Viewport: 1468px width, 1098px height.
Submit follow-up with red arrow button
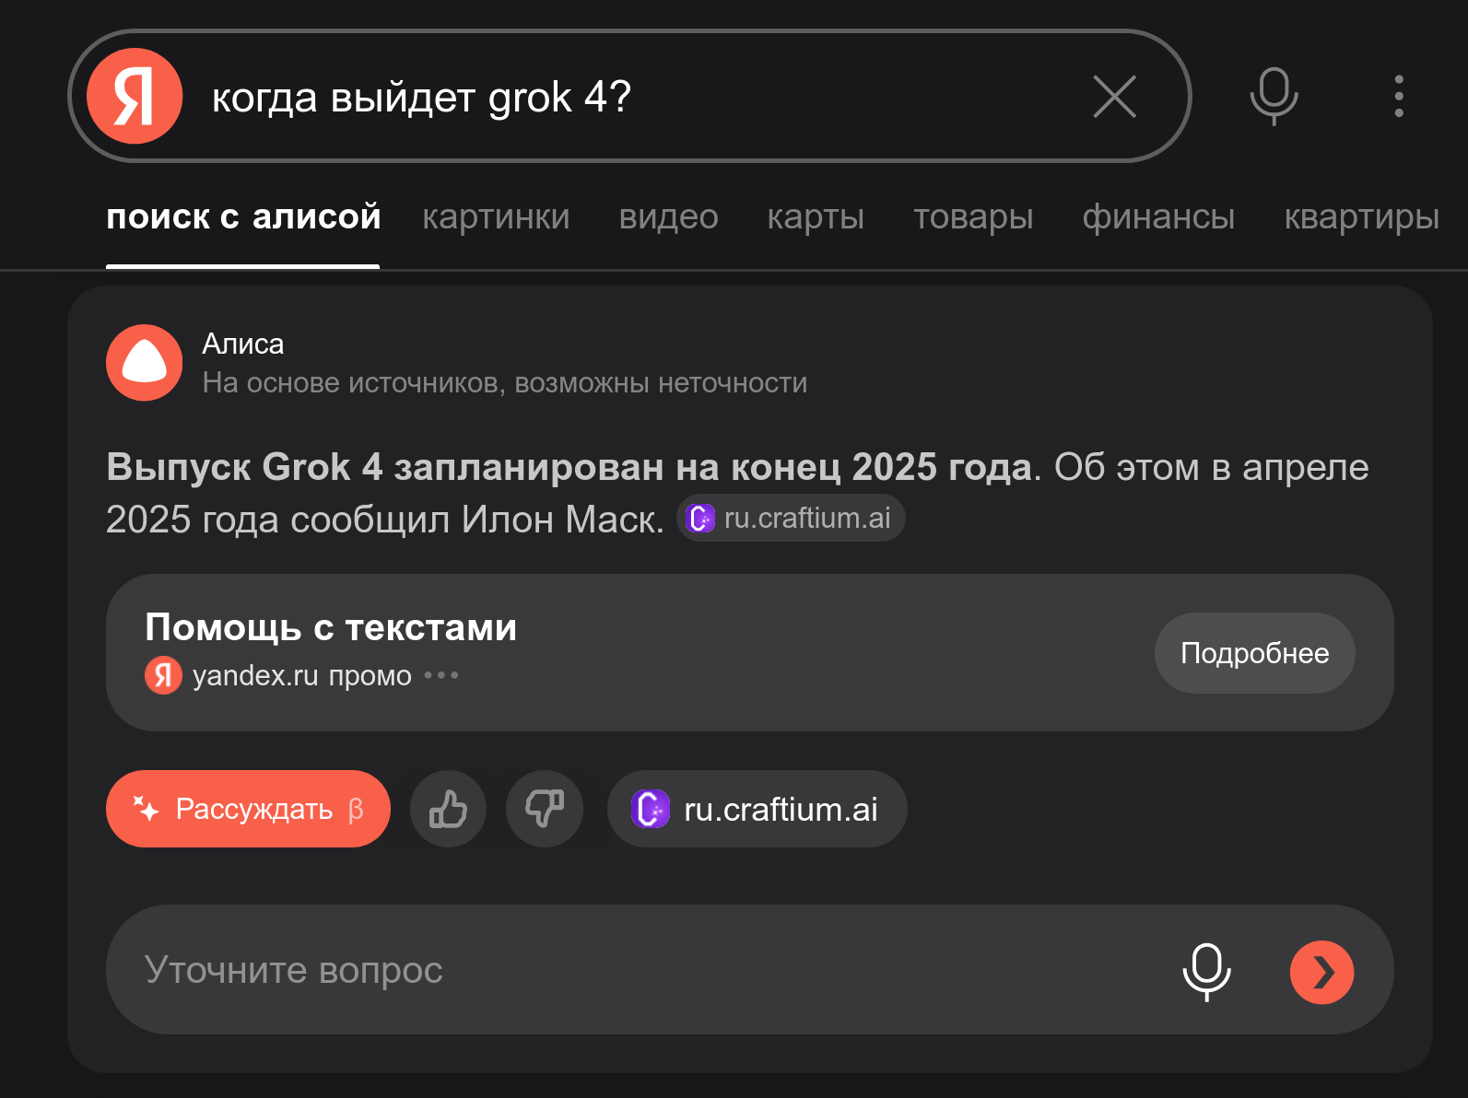pyautogui.click(x=1321, y=971)
